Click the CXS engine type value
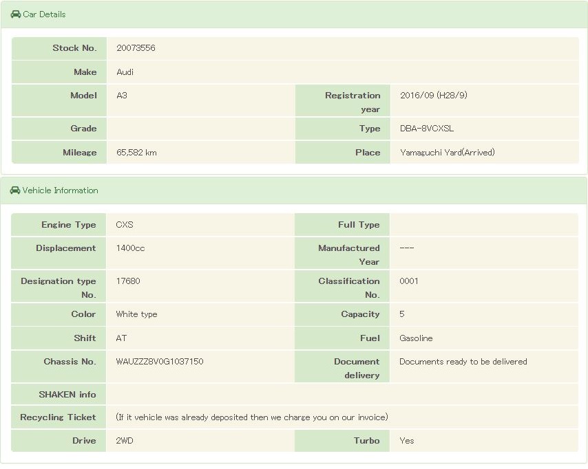The width and height of the screenshot is (588, 469). pyautogui.click(x=125, y=225)
